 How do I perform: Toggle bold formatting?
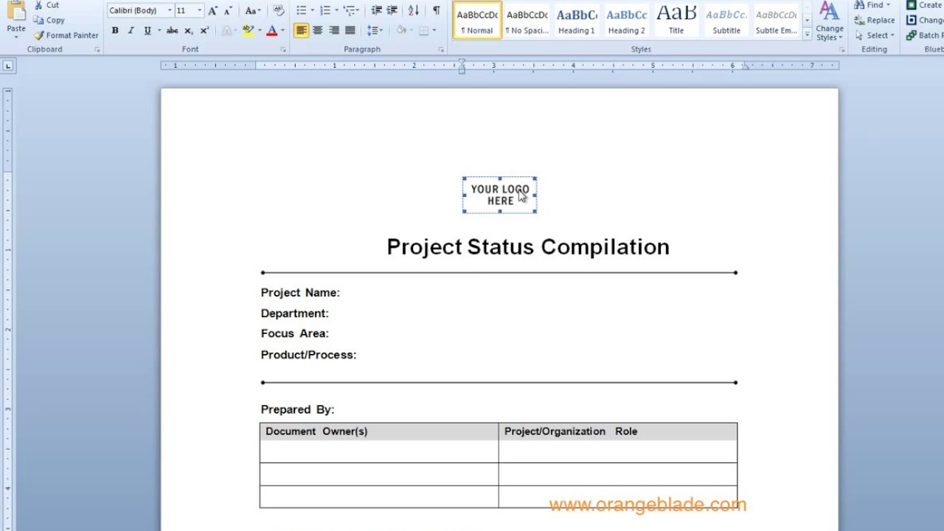coord(114,30)
